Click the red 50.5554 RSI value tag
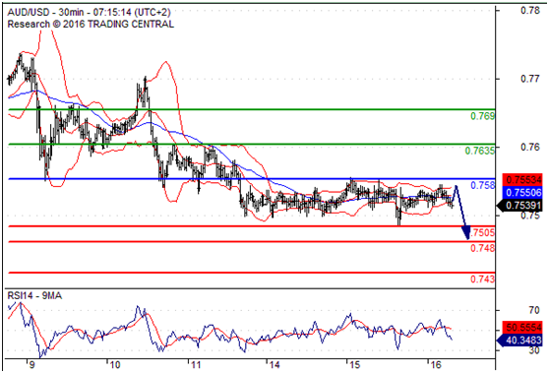Screen dimensions: 549x373 (522, 328)
